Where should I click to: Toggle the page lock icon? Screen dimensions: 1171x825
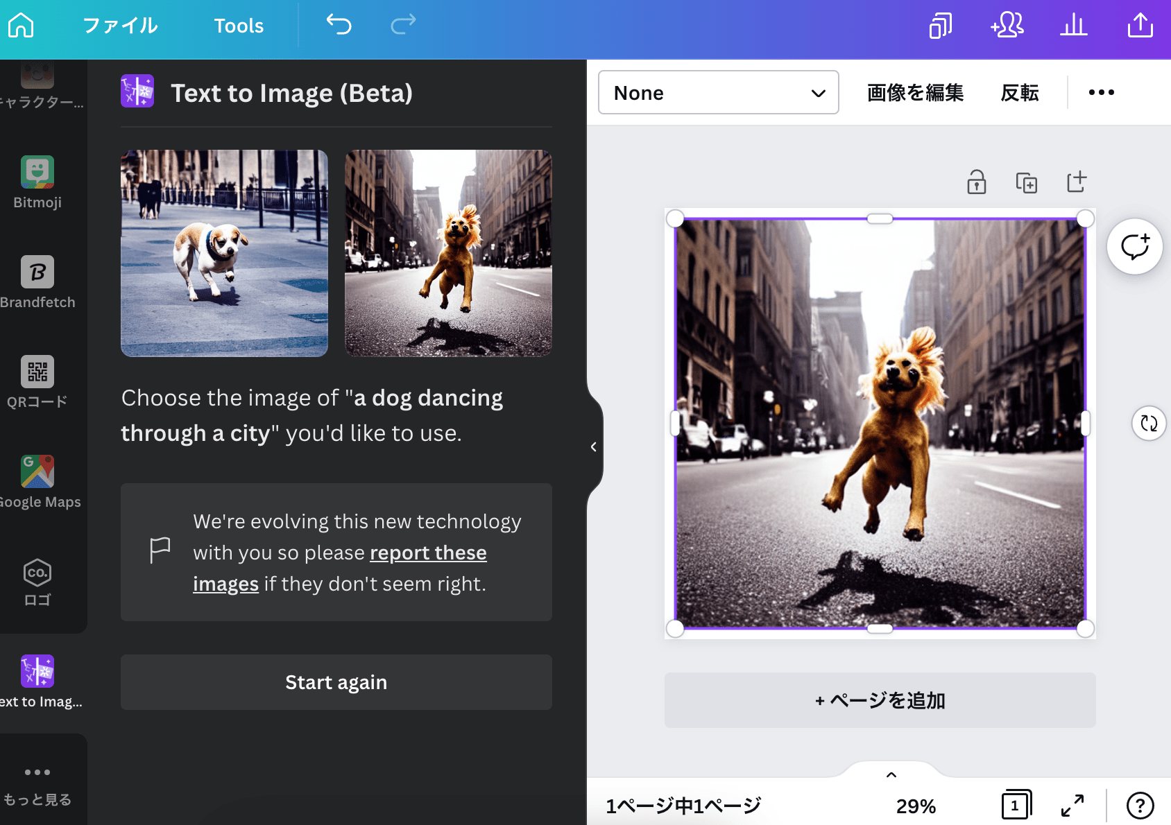pyautogui.click(x=976, y=183)
